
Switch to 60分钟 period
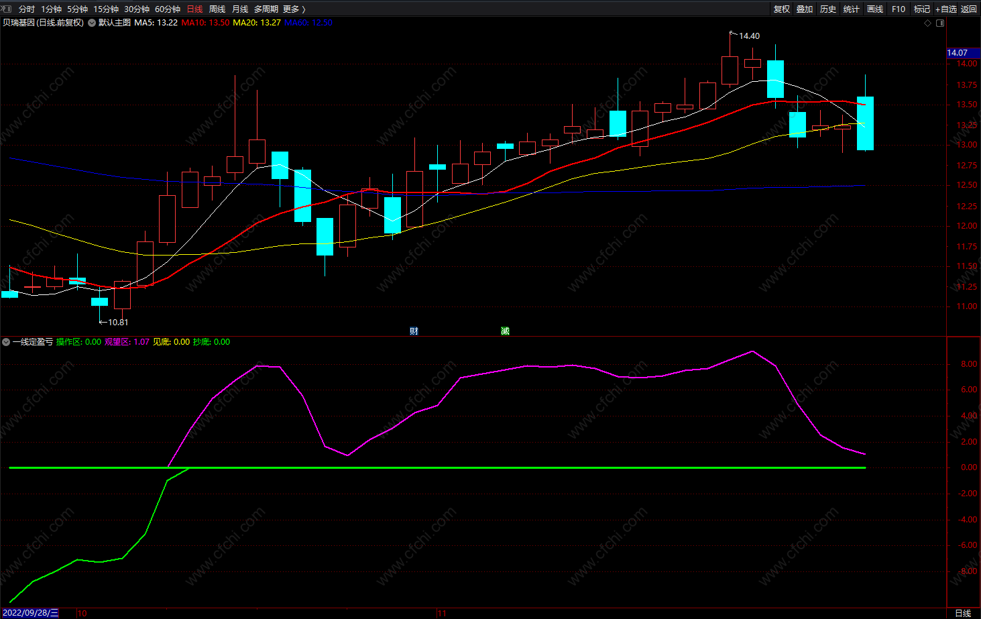(168, 9)
